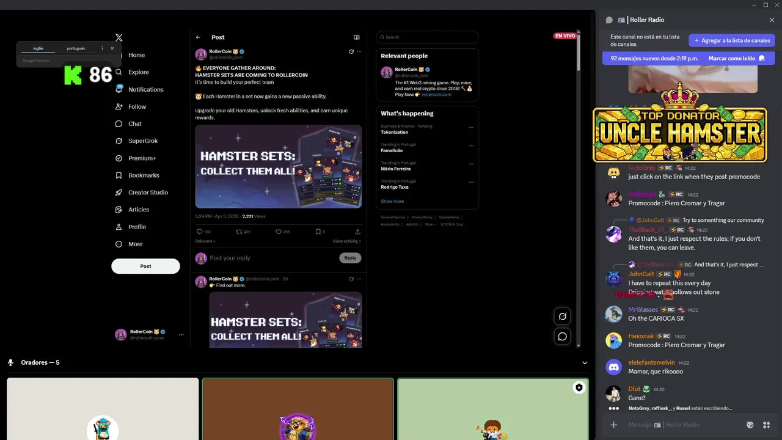
Task: Click the Grok icon on the main post
Action: pos(351,52)
